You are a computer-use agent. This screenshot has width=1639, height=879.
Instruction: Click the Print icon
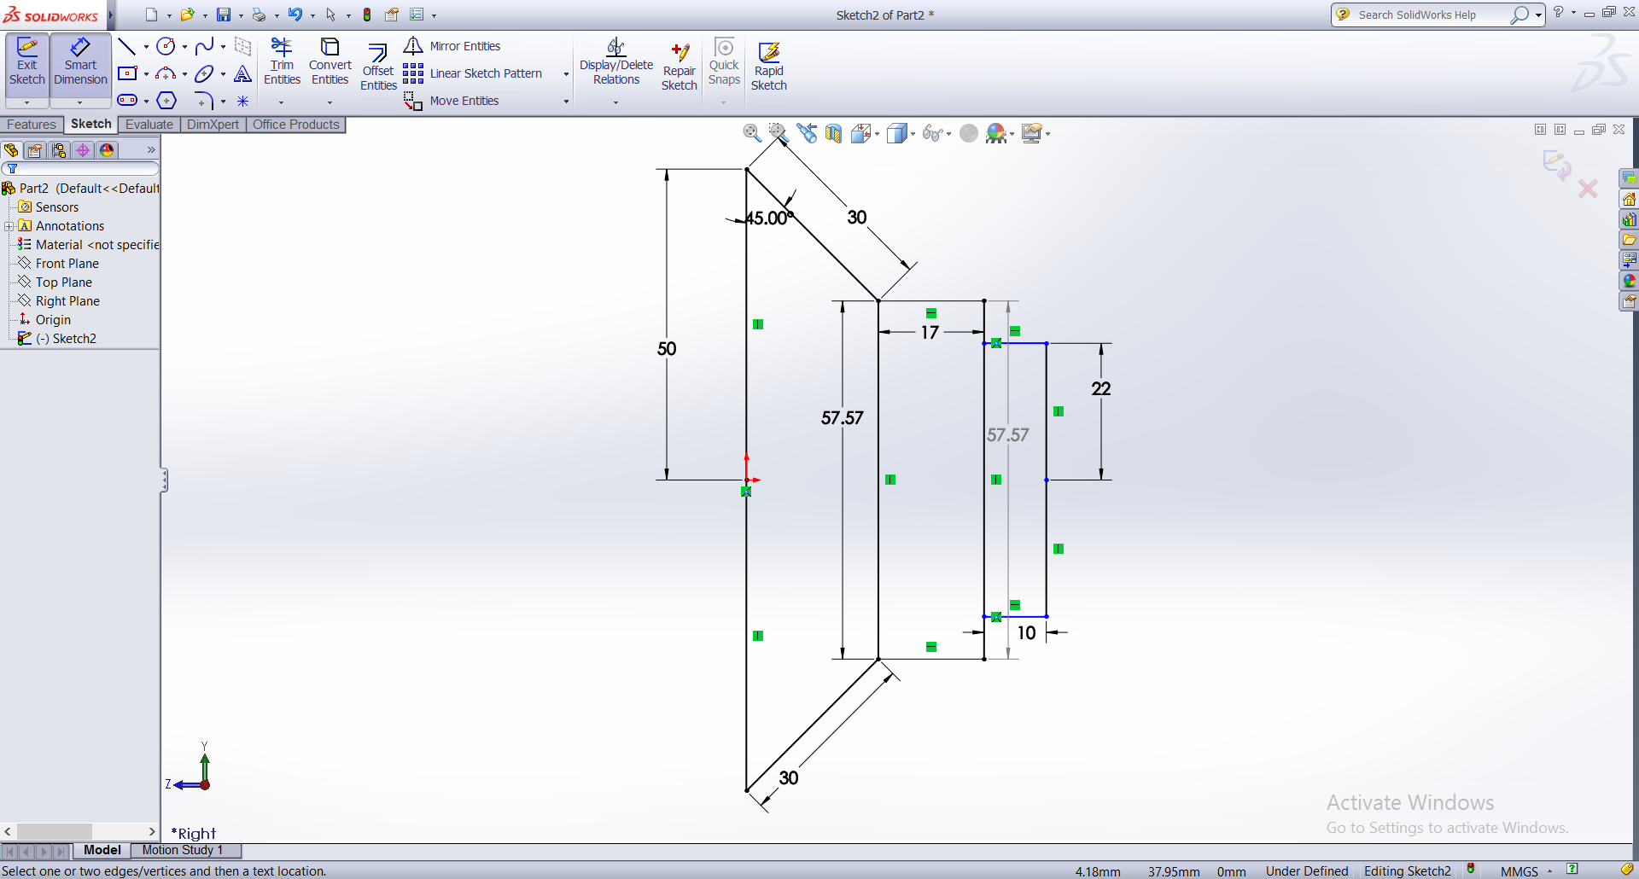click(260, 15)
